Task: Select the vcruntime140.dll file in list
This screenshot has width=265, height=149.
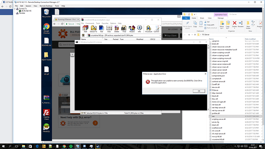Action: (218, 139)
